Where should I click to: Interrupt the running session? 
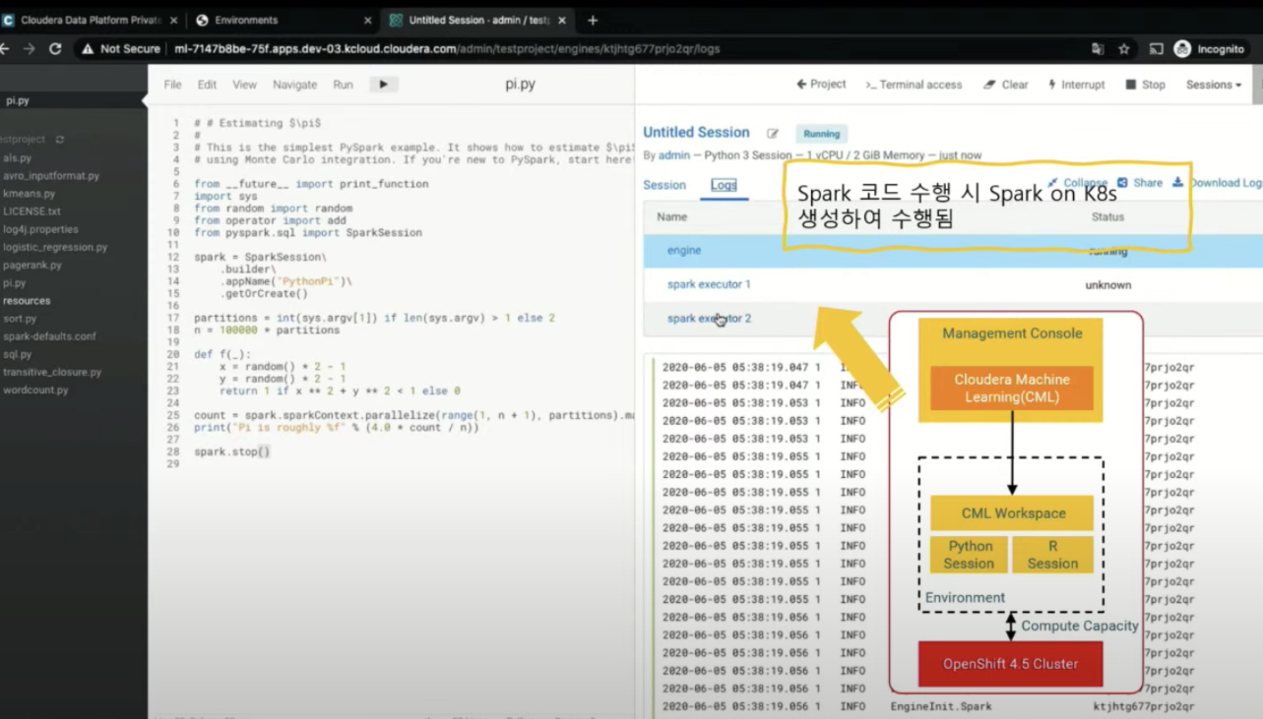(1076, 85)
